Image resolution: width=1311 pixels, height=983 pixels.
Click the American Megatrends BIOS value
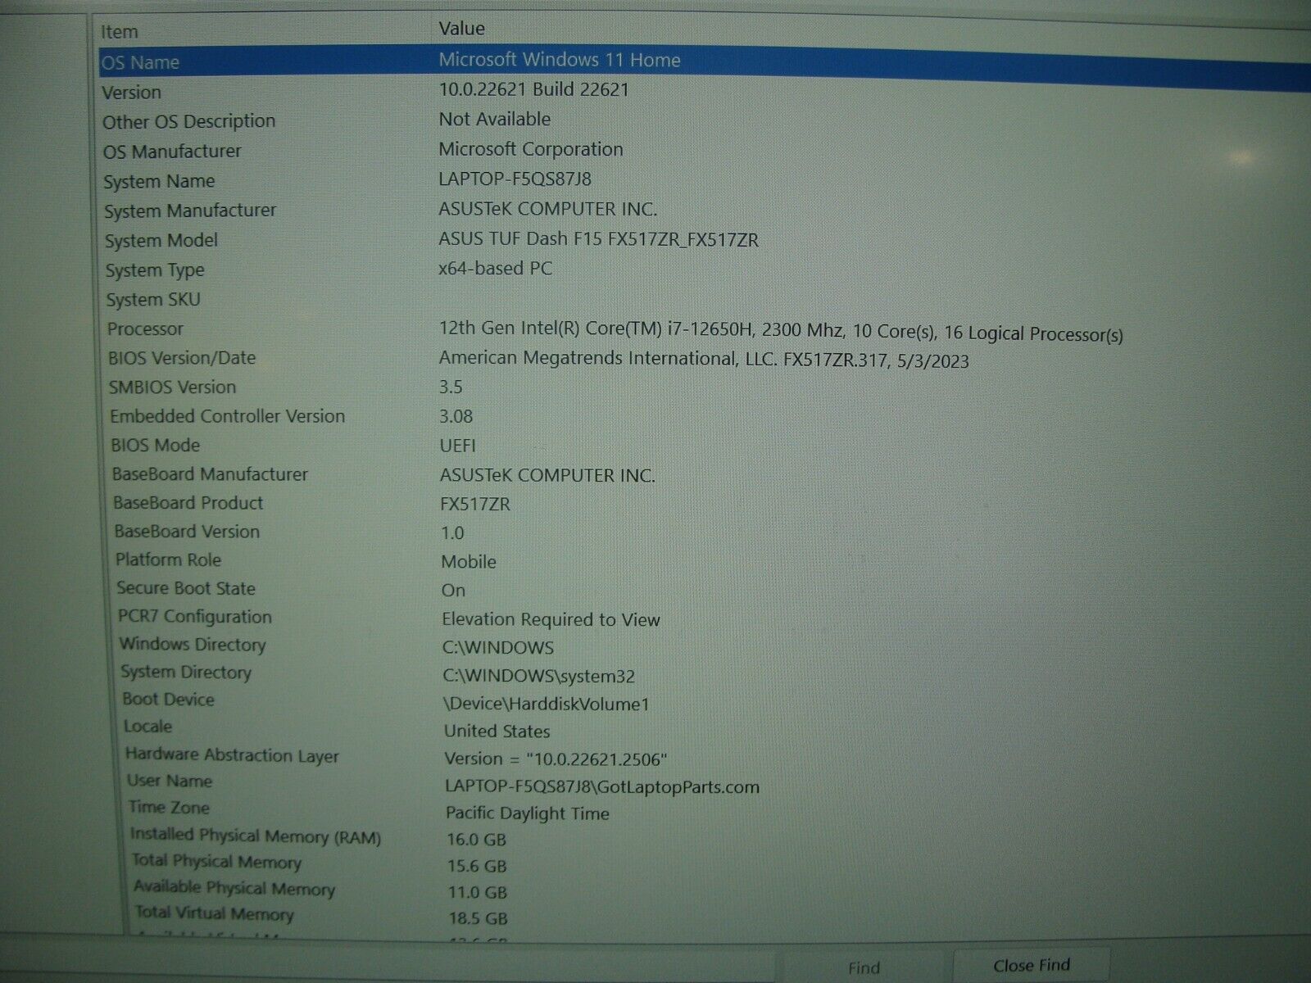(x=703, y=360)
